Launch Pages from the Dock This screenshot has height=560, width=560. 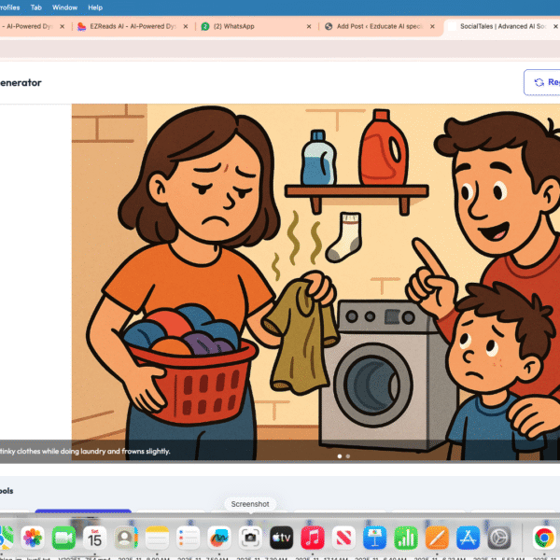[437, 538]
